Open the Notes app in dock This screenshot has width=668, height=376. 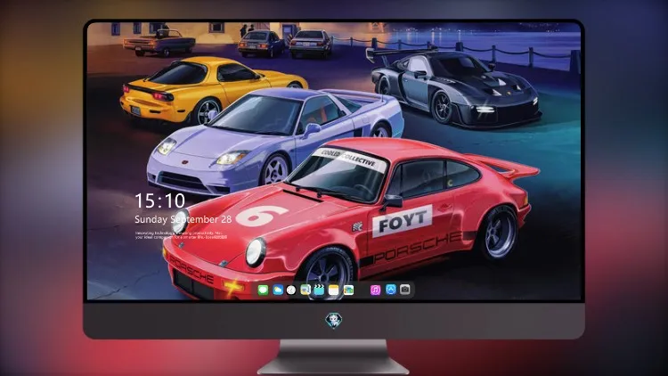334,290
